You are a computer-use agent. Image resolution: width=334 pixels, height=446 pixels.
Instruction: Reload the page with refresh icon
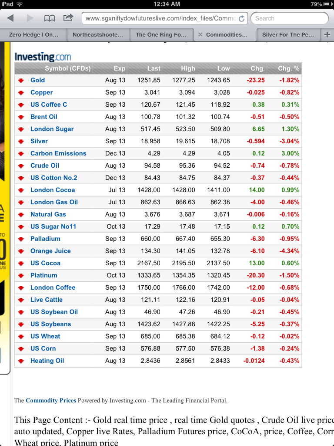click(242, 18)
